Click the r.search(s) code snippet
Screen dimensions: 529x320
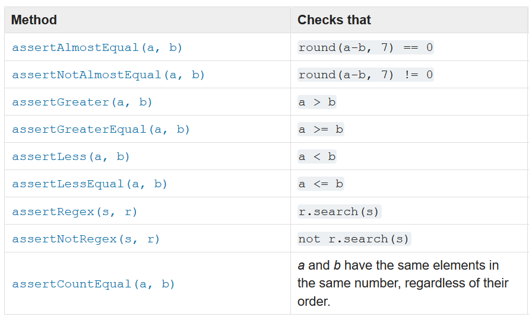click(339, 212)
